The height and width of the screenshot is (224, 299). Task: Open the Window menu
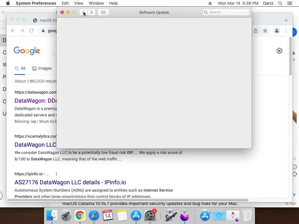(x=96, y=3)
